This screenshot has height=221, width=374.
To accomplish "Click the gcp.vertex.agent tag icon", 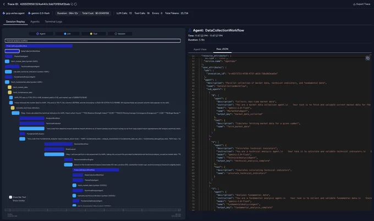I will [4, 13].
